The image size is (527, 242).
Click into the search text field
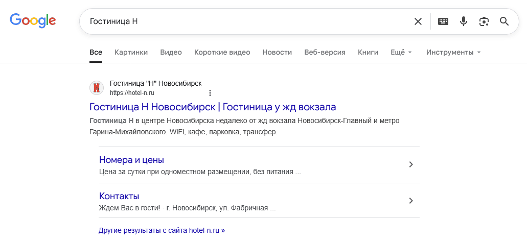(245, 21)
